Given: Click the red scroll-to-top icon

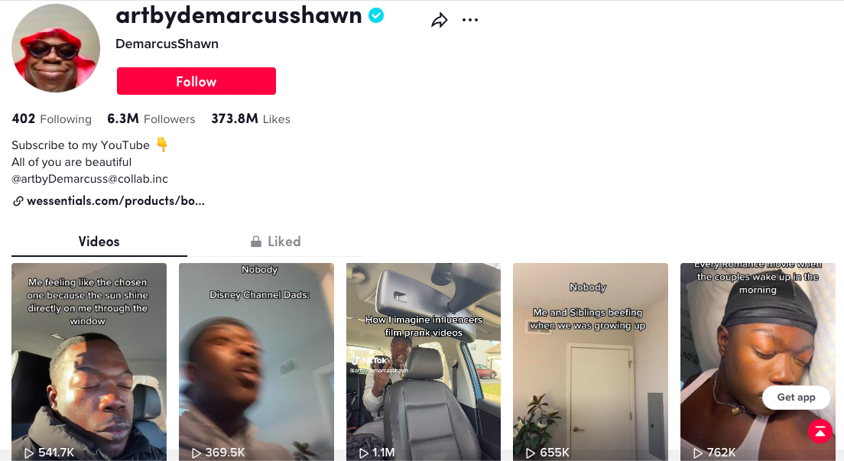Looking at the screenshot, I should pos(820,431).
